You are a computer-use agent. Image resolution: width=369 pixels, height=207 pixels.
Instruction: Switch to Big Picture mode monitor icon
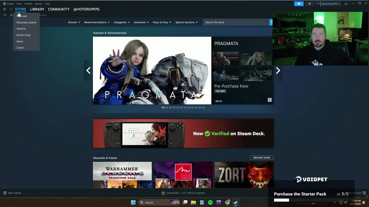[x=346, y=4]
